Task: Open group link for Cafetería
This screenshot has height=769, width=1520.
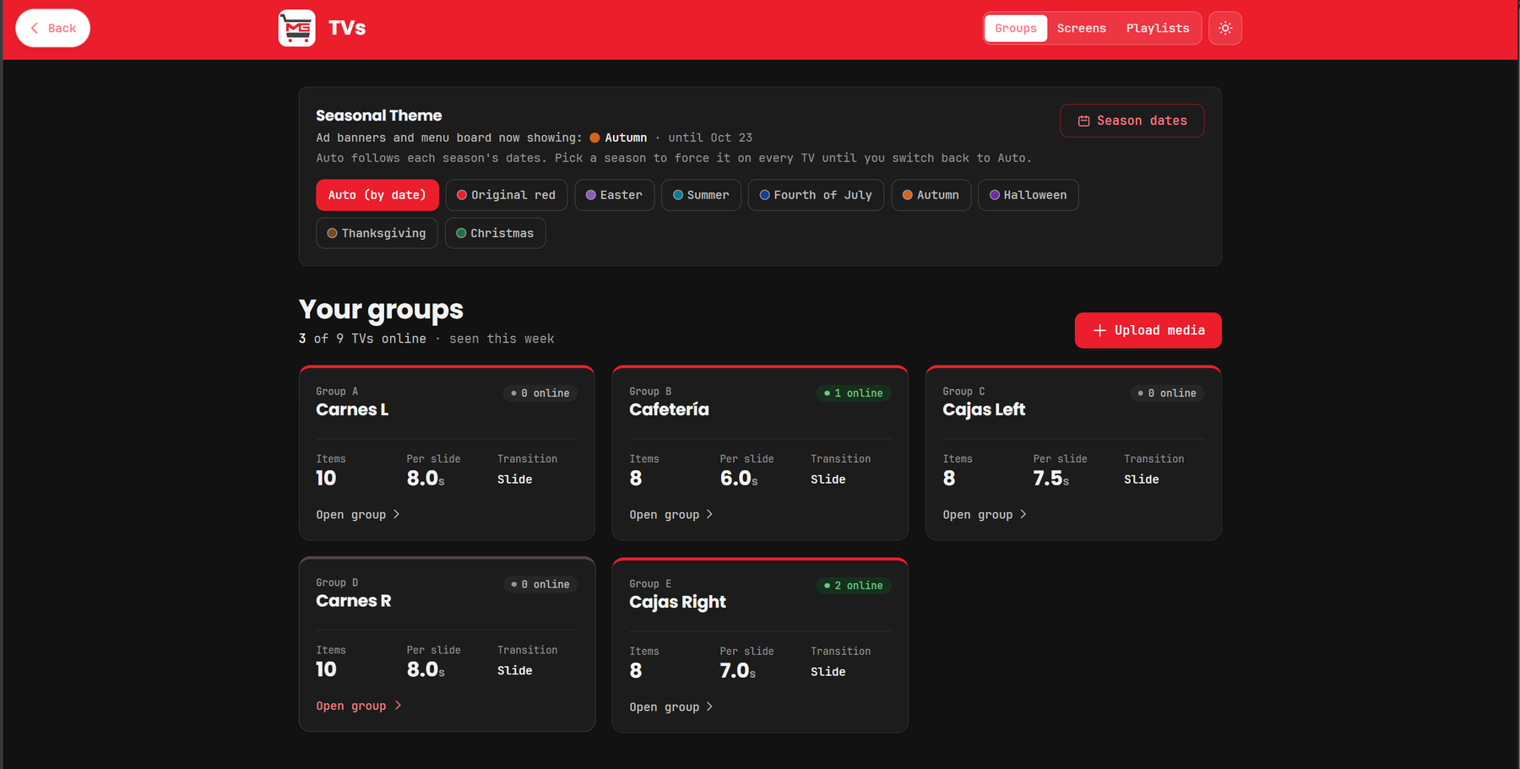Action: click(x=671, y=514)
